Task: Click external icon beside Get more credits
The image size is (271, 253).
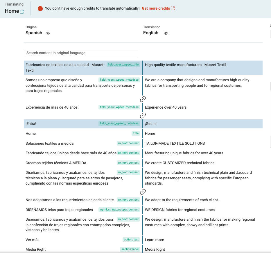Action: click(173, 8)
